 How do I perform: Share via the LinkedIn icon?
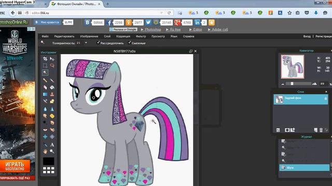pyautogui.click(x=197, y=22)
